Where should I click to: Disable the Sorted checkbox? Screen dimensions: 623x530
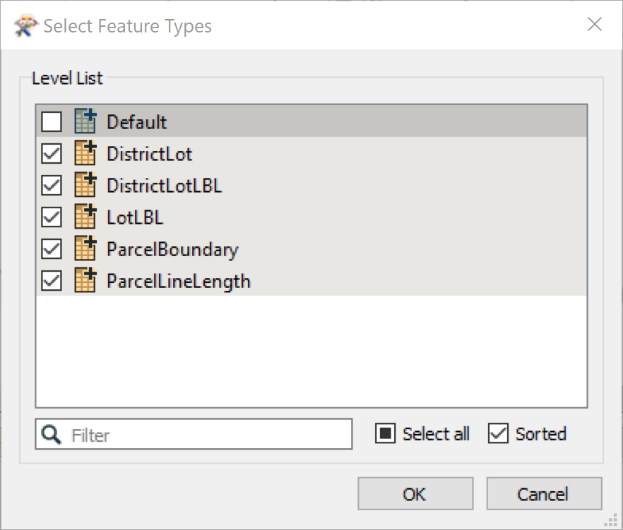point(498,433)
